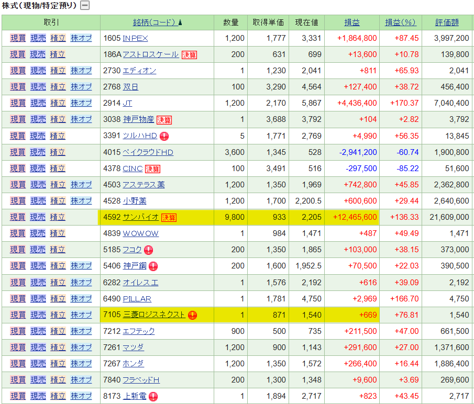Sort the table by 銘柄(コード) column

click(x=154, y=23)
